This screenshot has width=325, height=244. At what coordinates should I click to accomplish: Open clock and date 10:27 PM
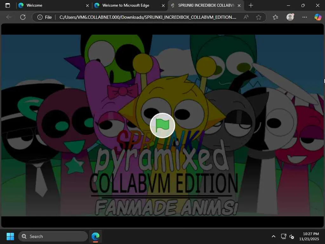tap(309, 236)
